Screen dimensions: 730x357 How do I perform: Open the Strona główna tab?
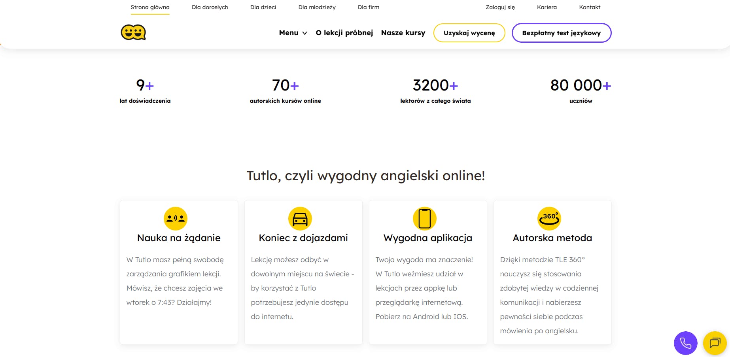pos(150,7)
